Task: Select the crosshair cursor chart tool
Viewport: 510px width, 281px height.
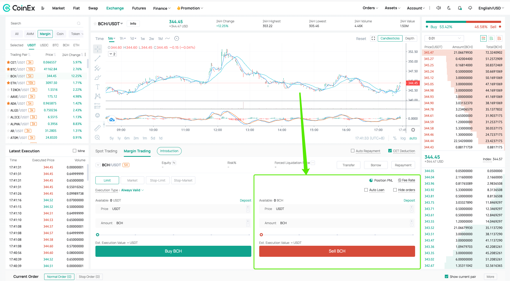Action: [98, 49]
